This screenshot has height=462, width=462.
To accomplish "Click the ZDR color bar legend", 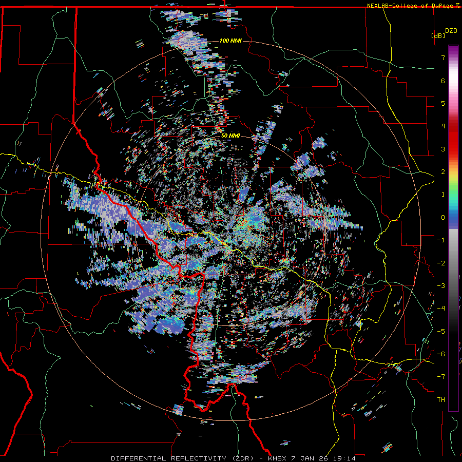I will click(453, 228).
